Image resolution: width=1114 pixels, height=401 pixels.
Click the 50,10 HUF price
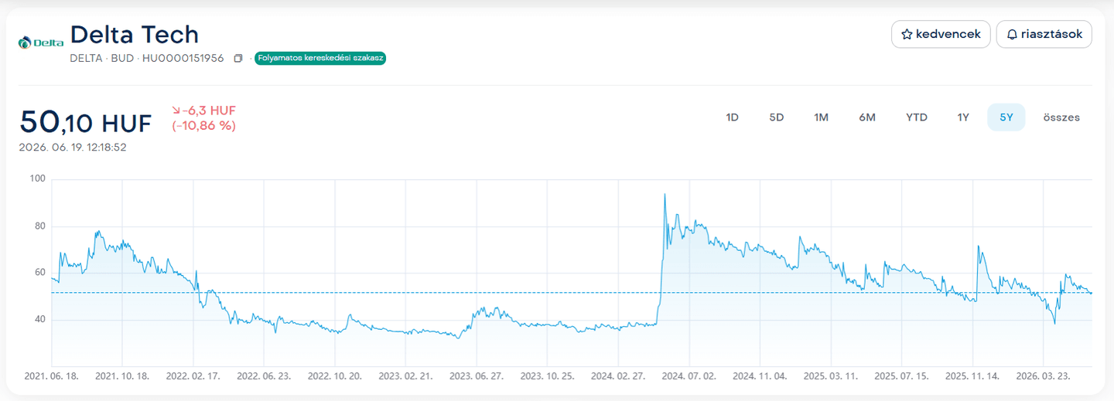86,122
